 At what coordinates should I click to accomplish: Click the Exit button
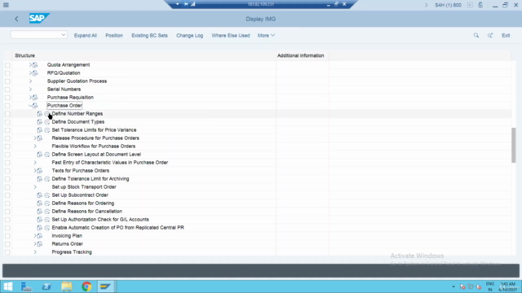[506, 36]
